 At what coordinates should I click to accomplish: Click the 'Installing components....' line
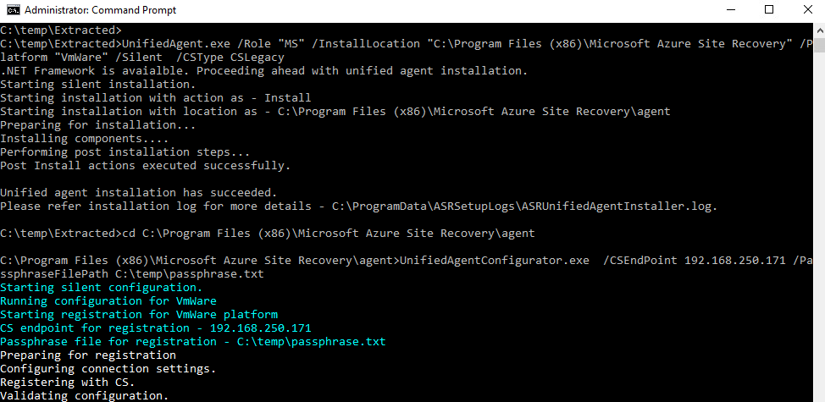pos(84,138)
